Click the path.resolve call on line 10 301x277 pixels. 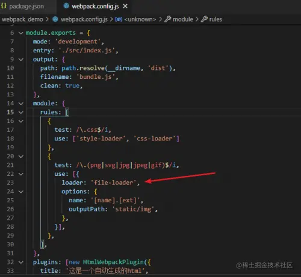pyautogui.click(x=83, y=68)
